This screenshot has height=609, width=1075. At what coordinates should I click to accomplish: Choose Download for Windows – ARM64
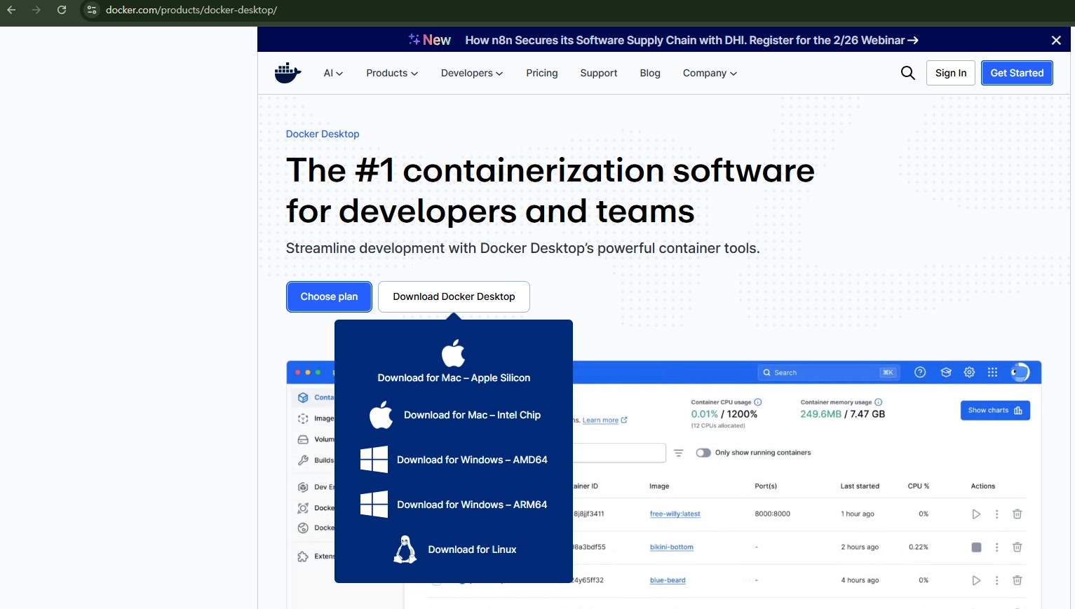tap(454, 505)
